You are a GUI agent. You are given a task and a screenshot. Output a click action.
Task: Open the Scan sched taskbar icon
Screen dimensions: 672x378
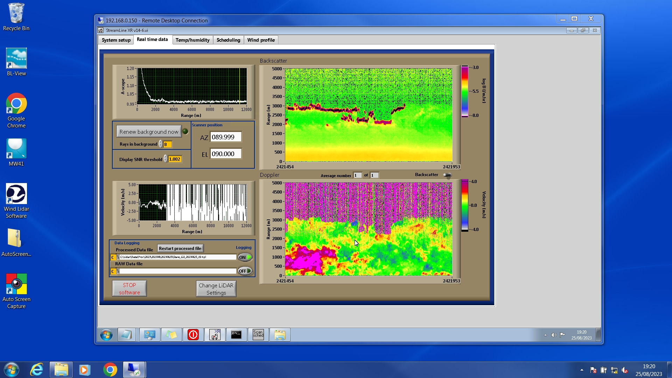258,335
